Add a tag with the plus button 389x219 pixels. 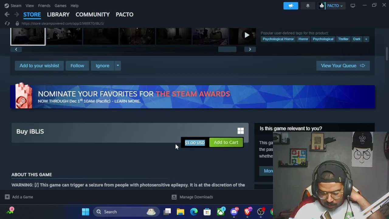(366, 39)
